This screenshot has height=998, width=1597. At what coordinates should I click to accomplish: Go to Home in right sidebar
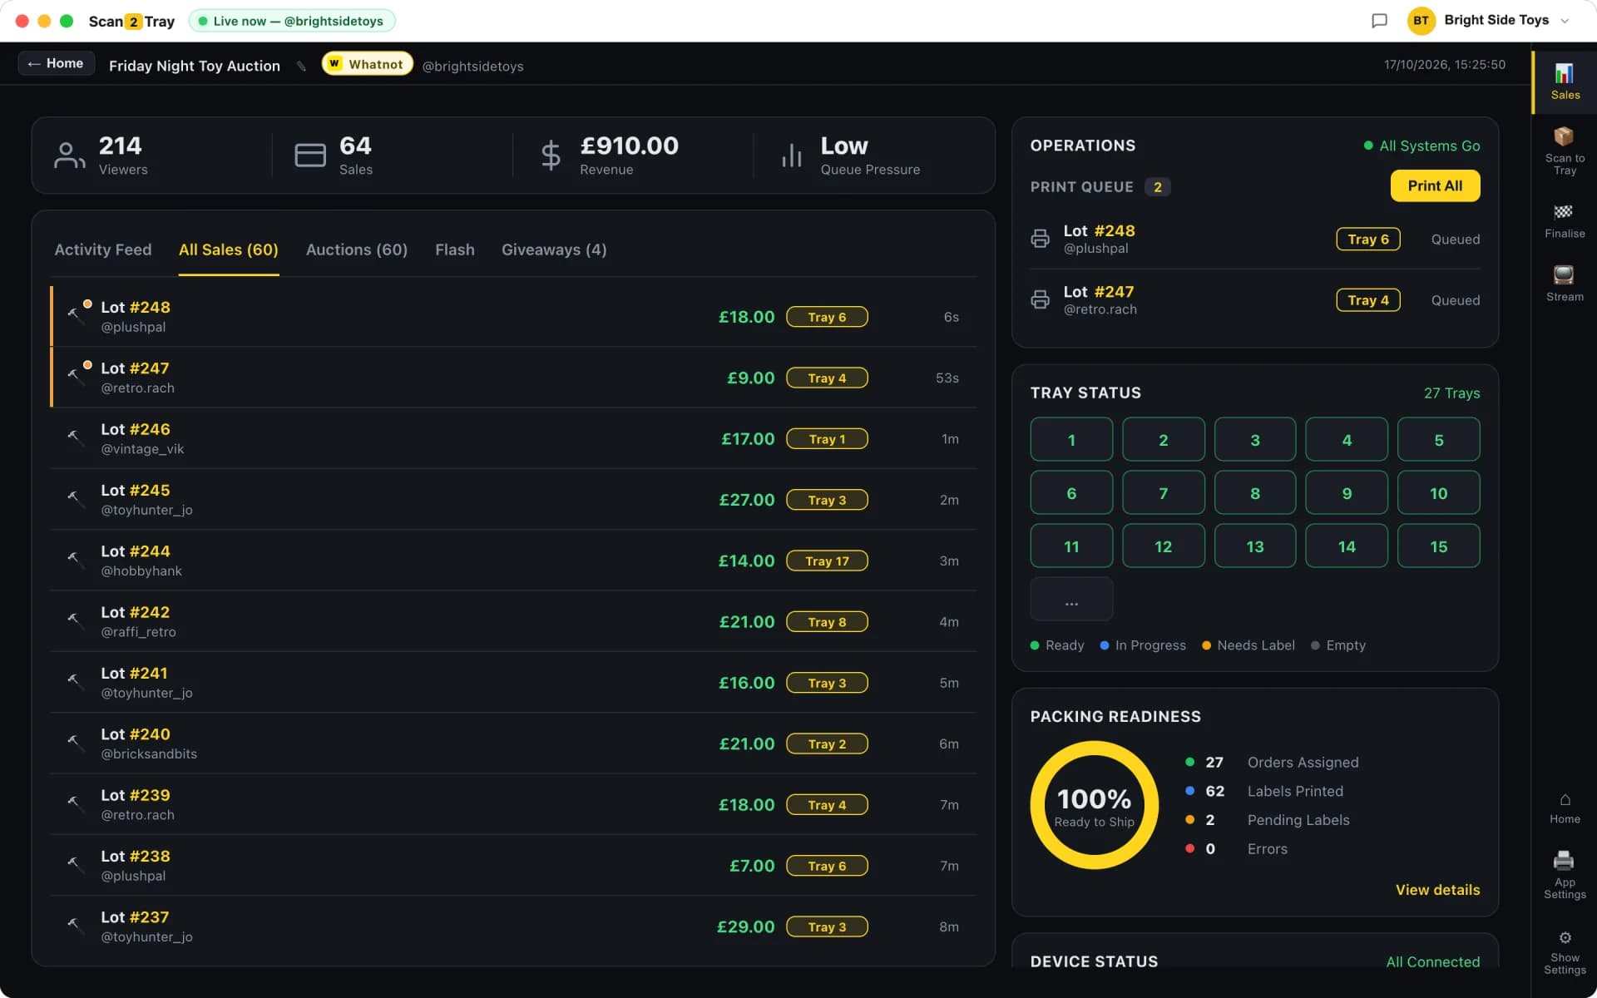click(1564, 808)
